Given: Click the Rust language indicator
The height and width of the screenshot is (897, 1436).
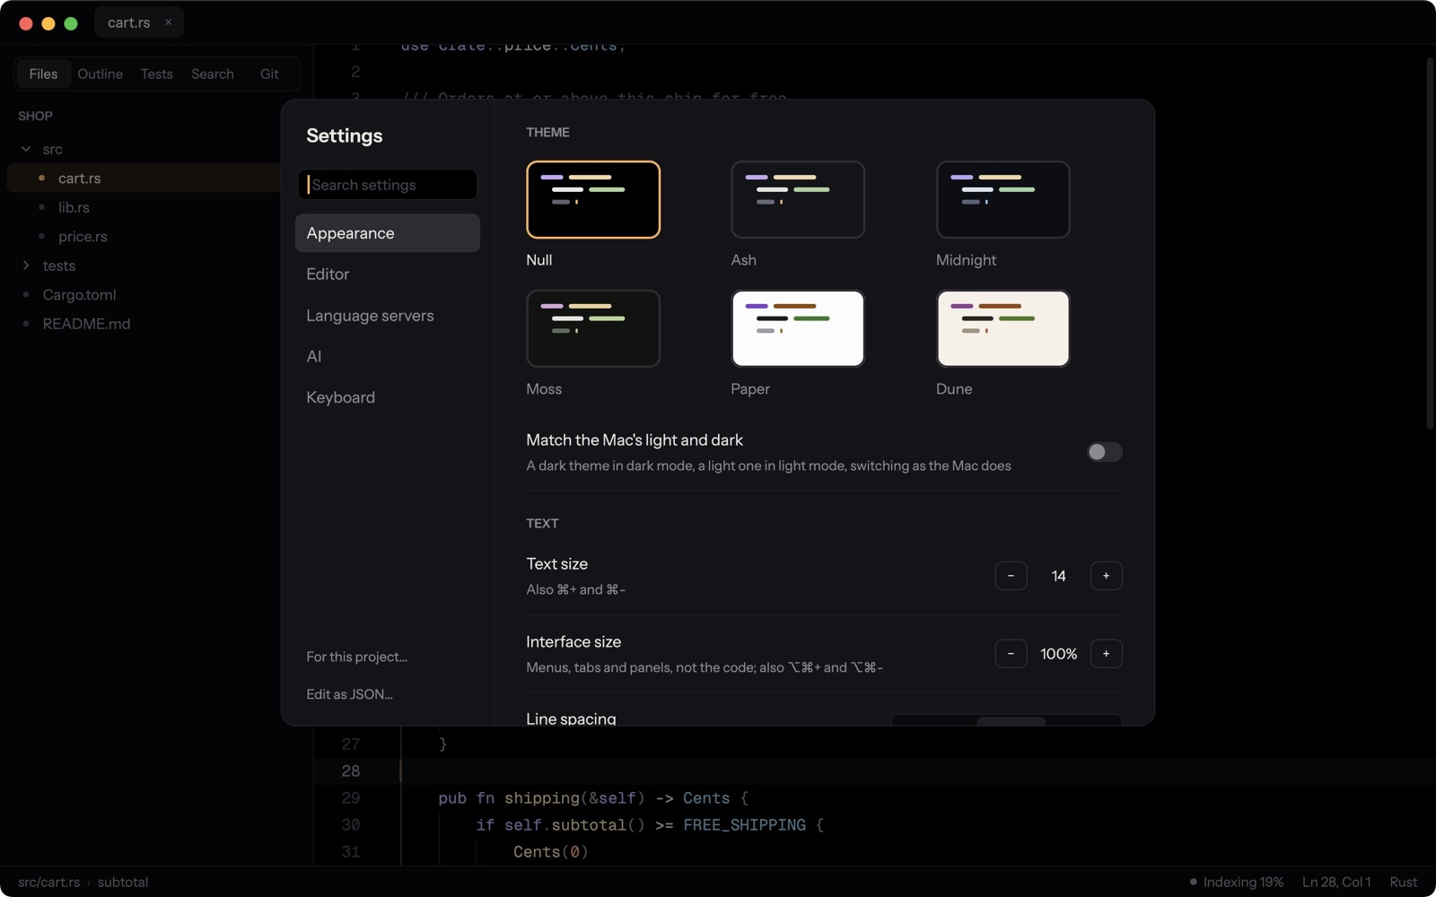Looking at the screenshot, I should coord(1404,882).
